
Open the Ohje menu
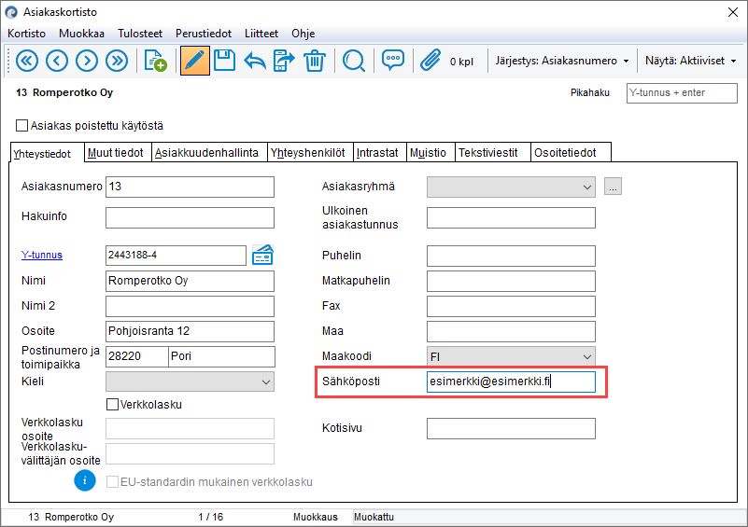pyautogui.click(x=303, y=34)
